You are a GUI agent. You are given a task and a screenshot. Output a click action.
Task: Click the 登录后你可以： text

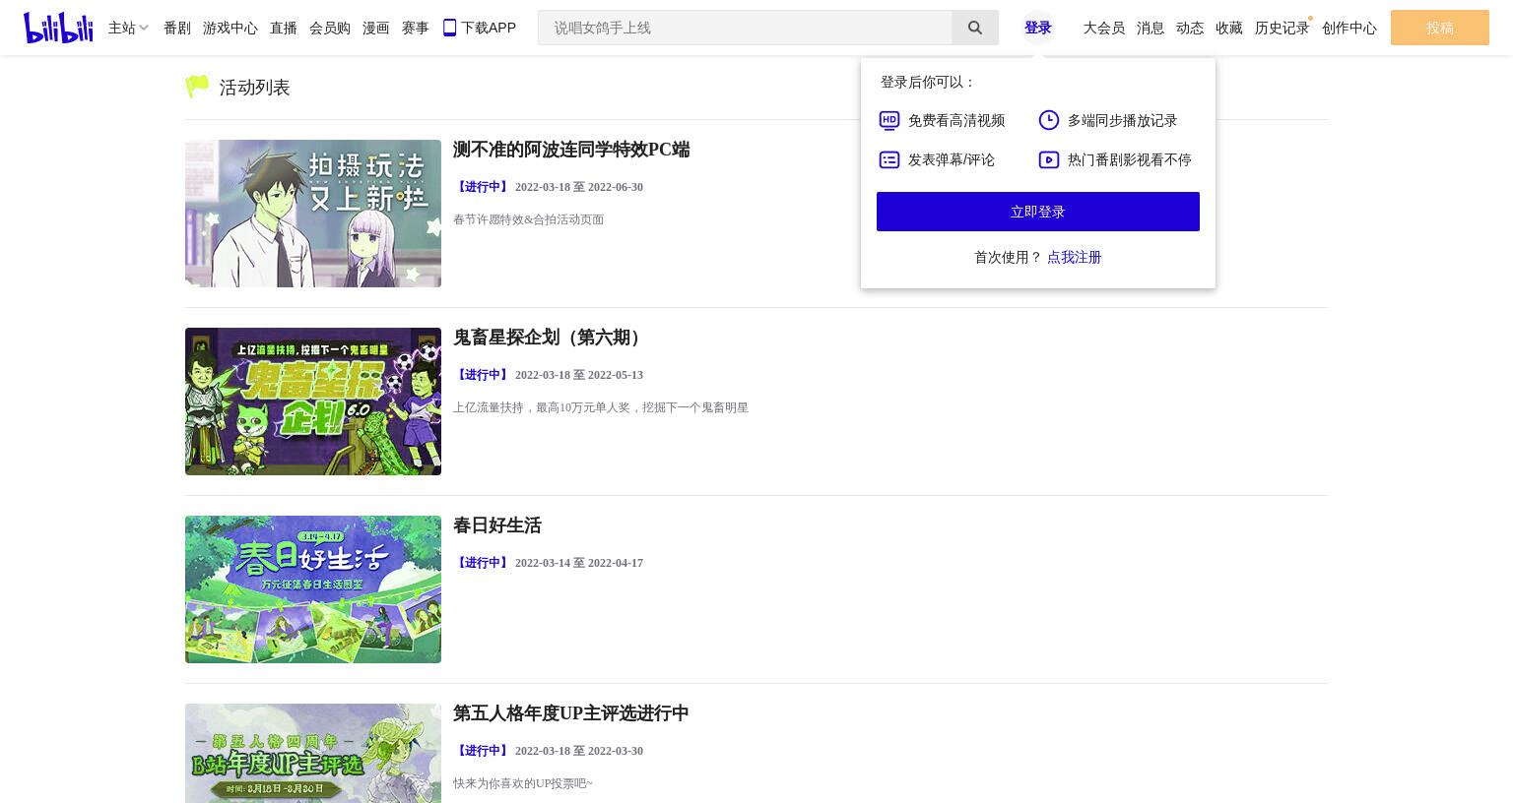pos(928,82)
